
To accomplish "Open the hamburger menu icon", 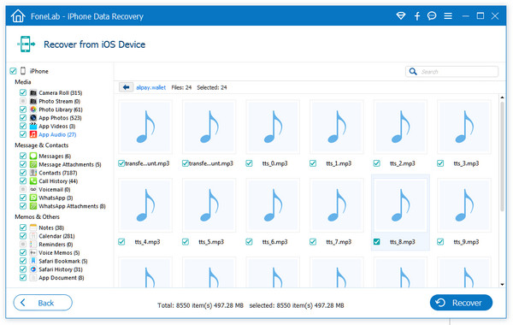I will tap(448, 15).
